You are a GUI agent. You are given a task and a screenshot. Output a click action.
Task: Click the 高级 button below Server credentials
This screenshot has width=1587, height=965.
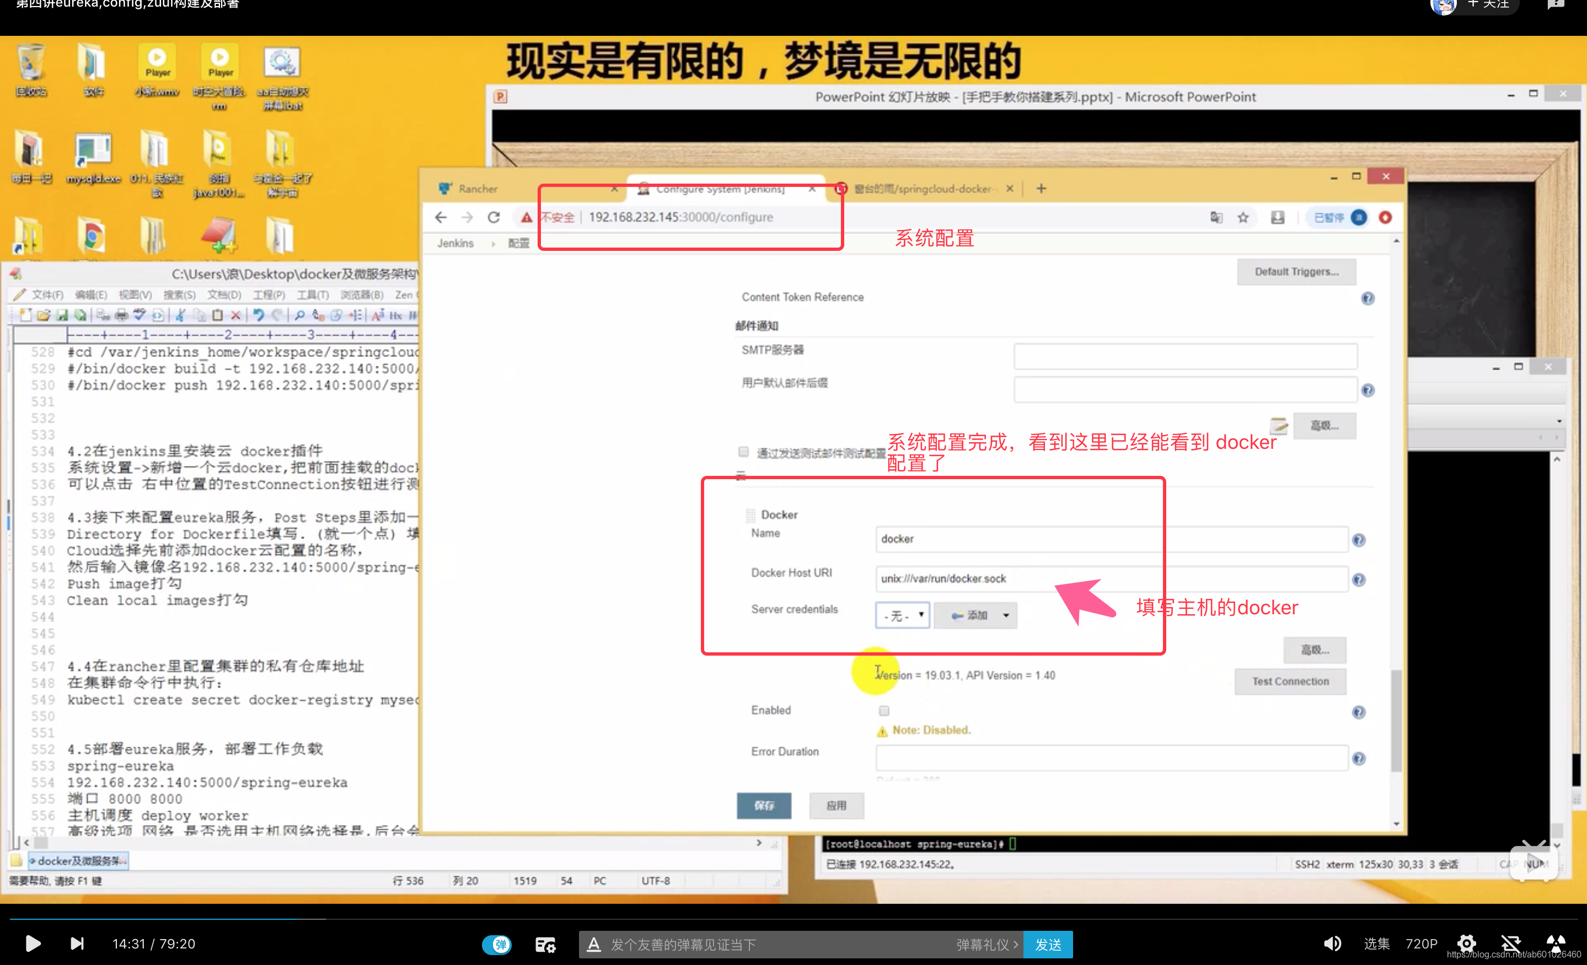[1315, 650]
